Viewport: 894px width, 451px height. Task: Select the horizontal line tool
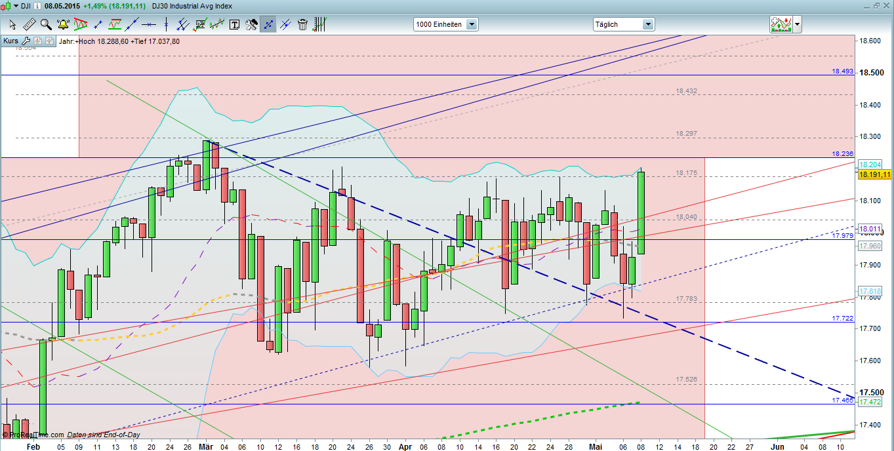149,25
